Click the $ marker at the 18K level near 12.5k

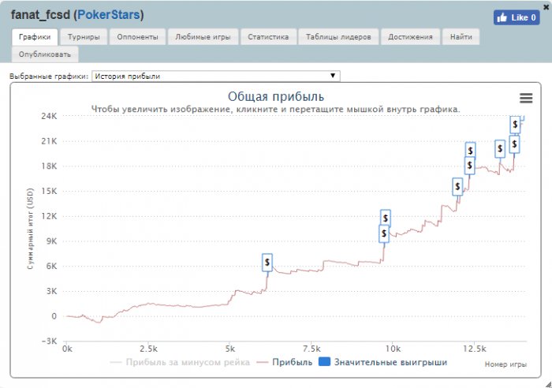coord(470,166)
